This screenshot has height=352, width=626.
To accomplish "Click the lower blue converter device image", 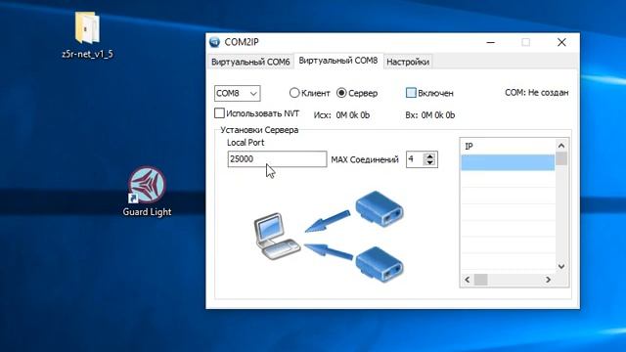I will coord(380,265).
